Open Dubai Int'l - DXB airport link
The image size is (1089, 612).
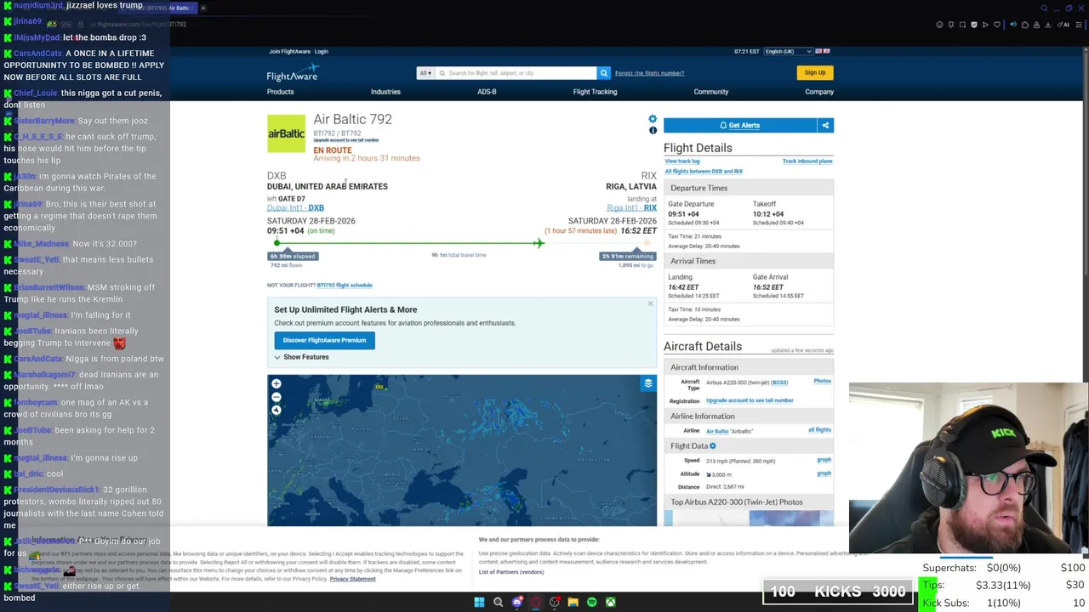click(295, 207)
